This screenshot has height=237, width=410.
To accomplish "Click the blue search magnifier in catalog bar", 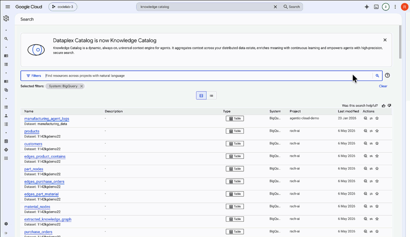I will coord(377,76).
